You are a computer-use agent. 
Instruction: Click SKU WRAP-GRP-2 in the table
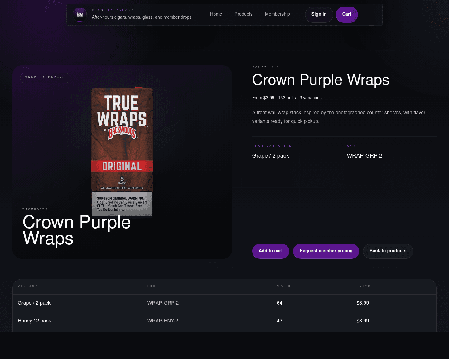(163, 303)
